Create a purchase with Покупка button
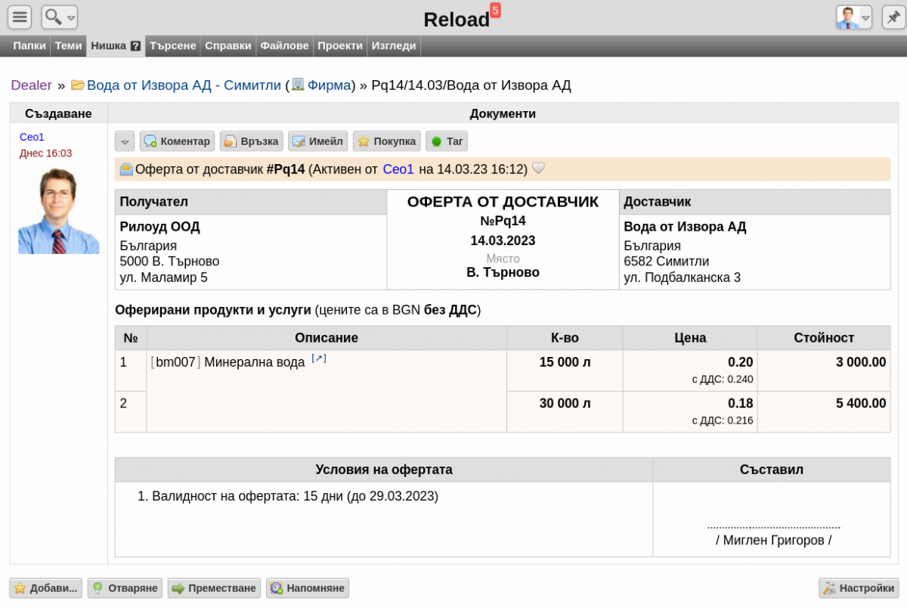The image size is (907, 608). tap(387, 141)
